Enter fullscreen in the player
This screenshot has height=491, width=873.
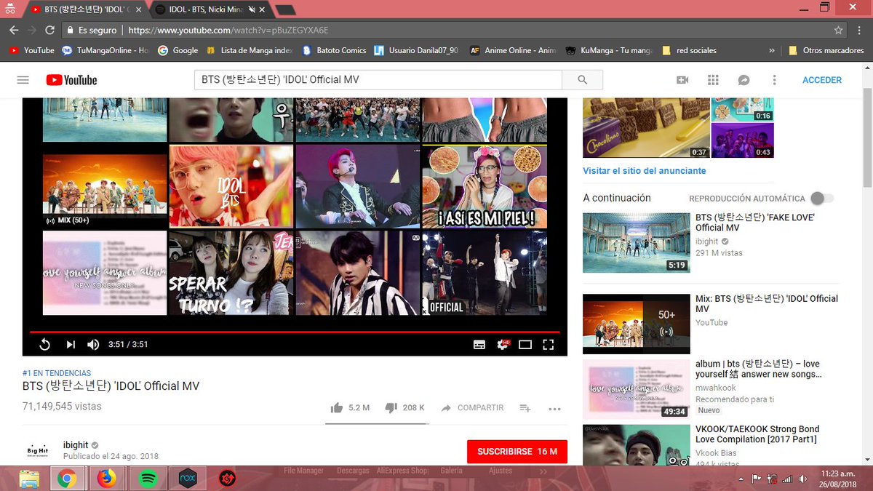point(549,344)
